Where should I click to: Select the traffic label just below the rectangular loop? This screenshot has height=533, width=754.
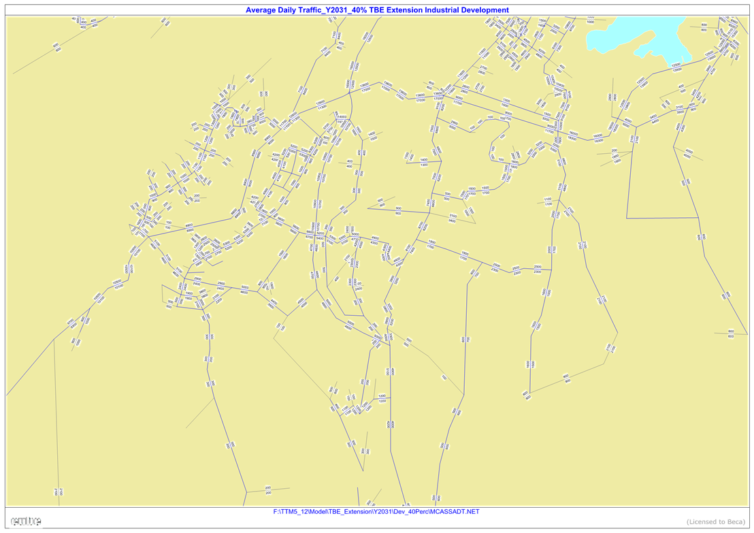(701, 237)
